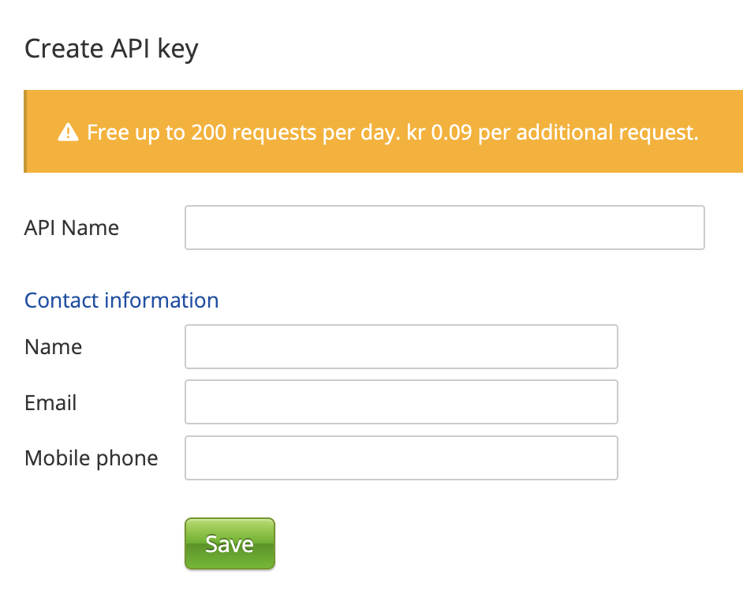Image resolution: width=743 pixels, height=590 pixels.
Task: Click the API Name input field
Action: coord(444,228)
